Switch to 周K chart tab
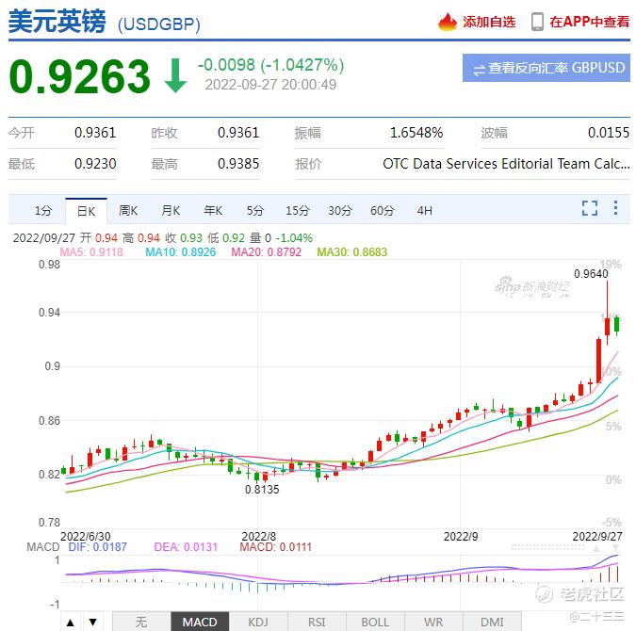The width and height of the screenshot is (636, 631). click(128, 211)
